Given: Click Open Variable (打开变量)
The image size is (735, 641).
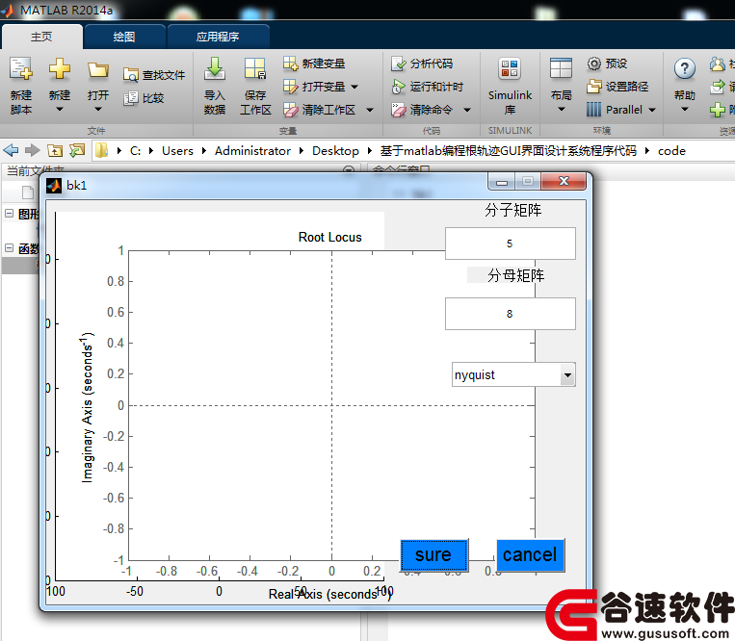Looking at the screenshot, I should pyautogui.click(x=315, y=87).
